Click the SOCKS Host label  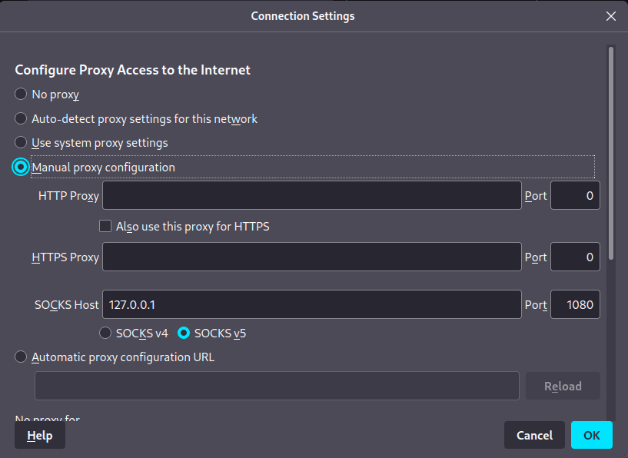66,305
